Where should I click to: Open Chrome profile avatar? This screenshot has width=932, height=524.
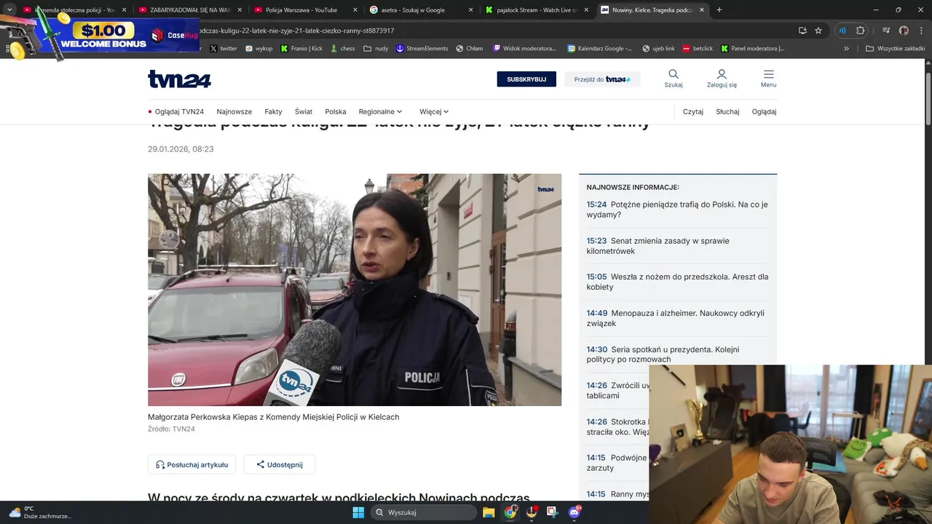[x=904, y=31]
